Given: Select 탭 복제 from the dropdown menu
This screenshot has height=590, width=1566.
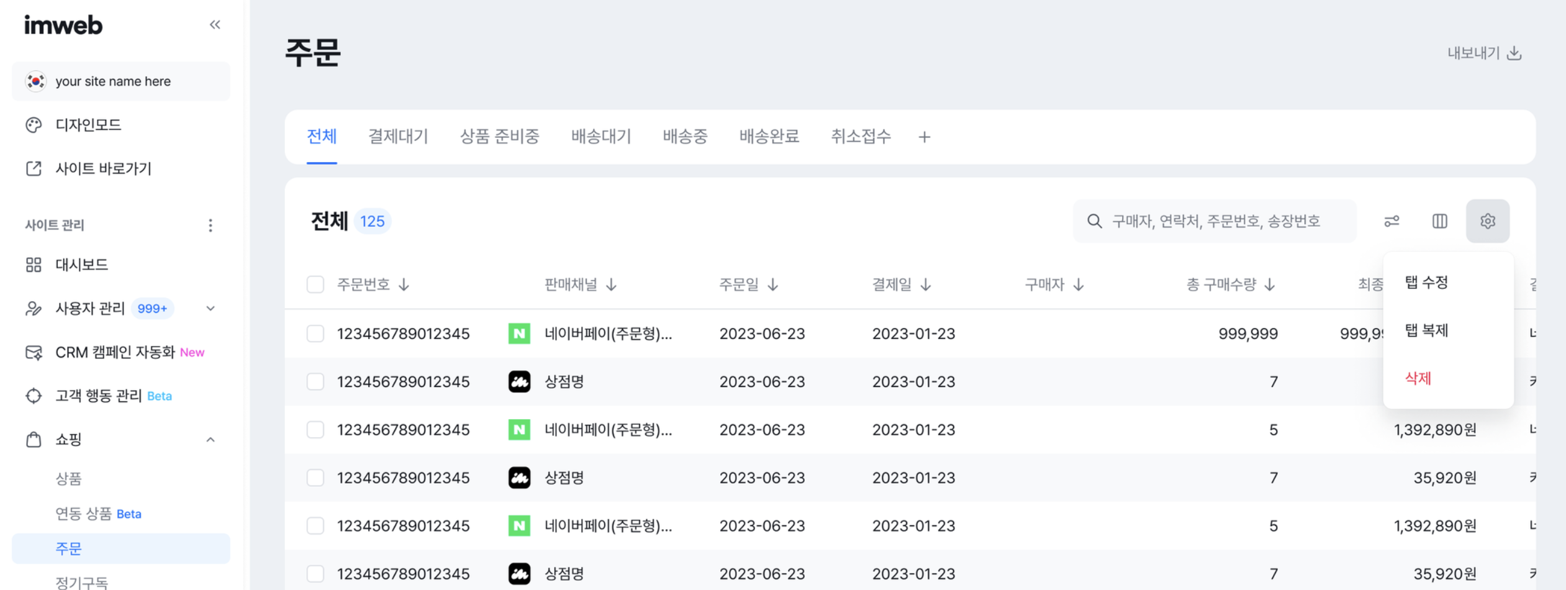Looking at the screenshot, I should pos(1426,330).
